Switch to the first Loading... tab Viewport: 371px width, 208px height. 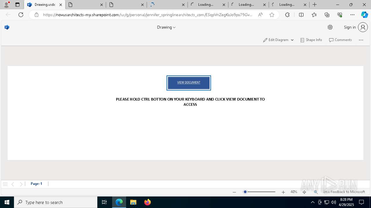point(207,5)
